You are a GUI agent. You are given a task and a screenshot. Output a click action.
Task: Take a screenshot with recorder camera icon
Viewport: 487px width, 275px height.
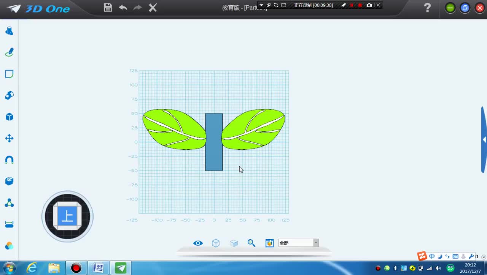coord(369,5)
